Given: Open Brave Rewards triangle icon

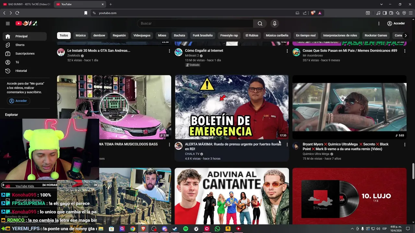Looking at the screenshot, I should (x=320, y=13).
